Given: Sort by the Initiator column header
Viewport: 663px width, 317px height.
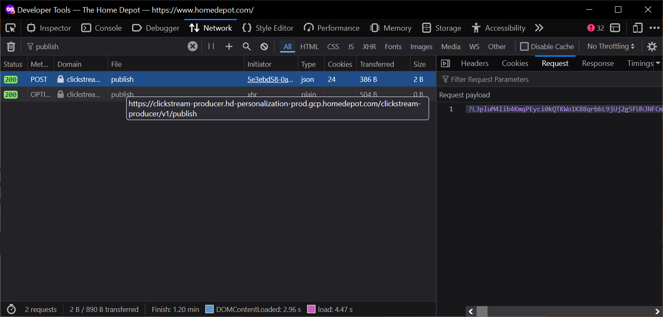Looking at the screenshot, I should 271,64.
